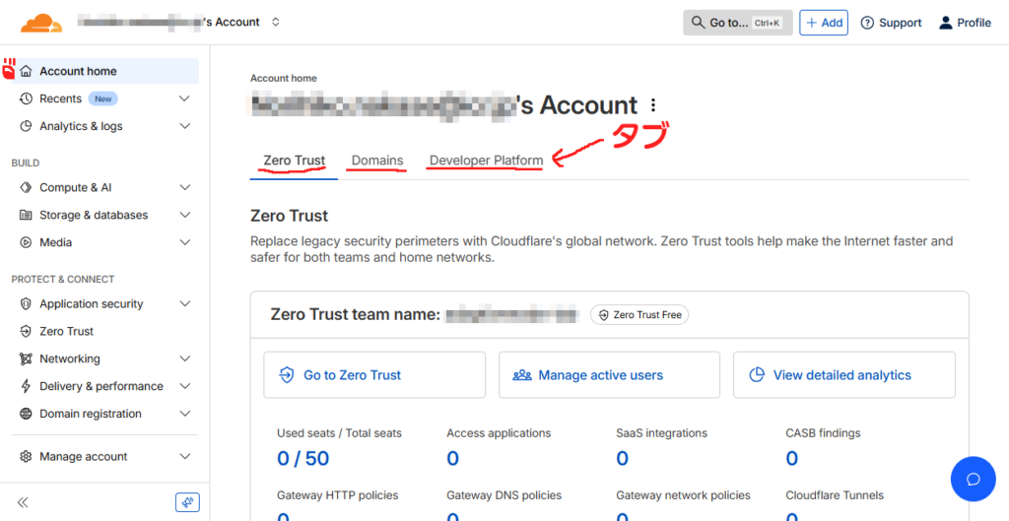This screenshot has width=1009, height=521.
Task: Click the sidebar AI sparkle icon button
Action: coord(187,502)
